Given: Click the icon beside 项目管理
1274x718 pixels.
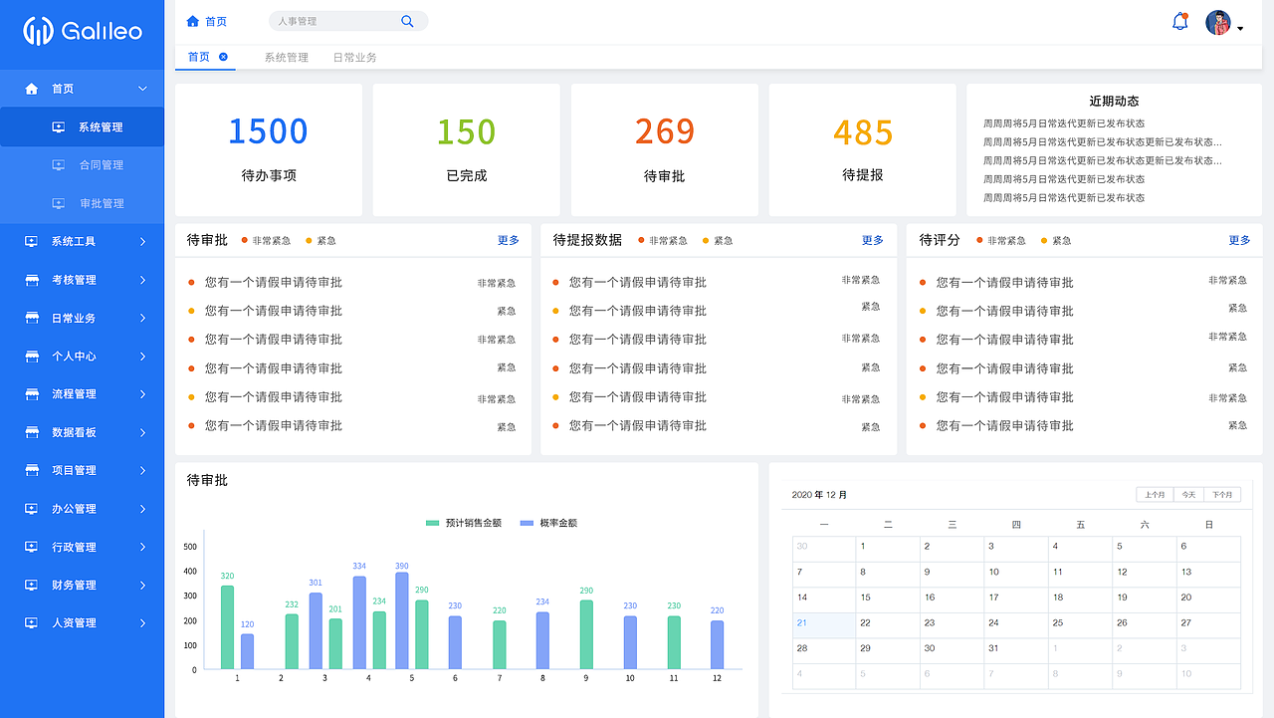Looking at the screenshot, I should [x=32, y=470].
